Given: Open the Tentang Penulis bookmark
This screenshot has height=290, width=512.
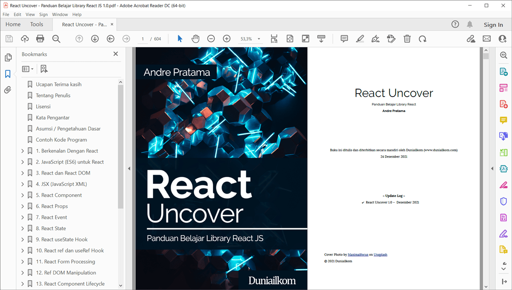Looking at the screenshot, I should click(53, 95).
